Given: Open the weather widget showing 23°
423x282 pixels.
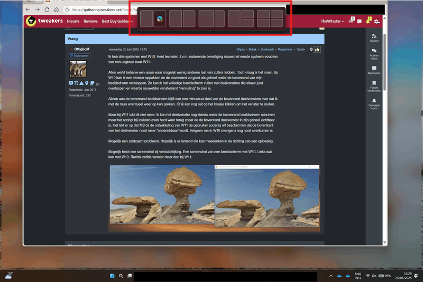Looking at the screenshot, I should coord(8,276).
